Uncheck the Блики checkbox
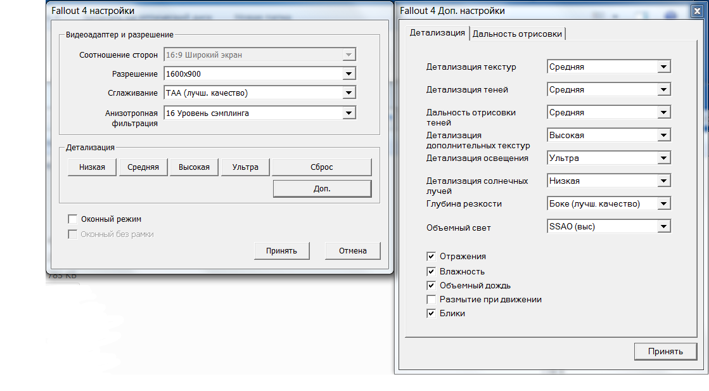The image size is (709, 391). [431, 314]
